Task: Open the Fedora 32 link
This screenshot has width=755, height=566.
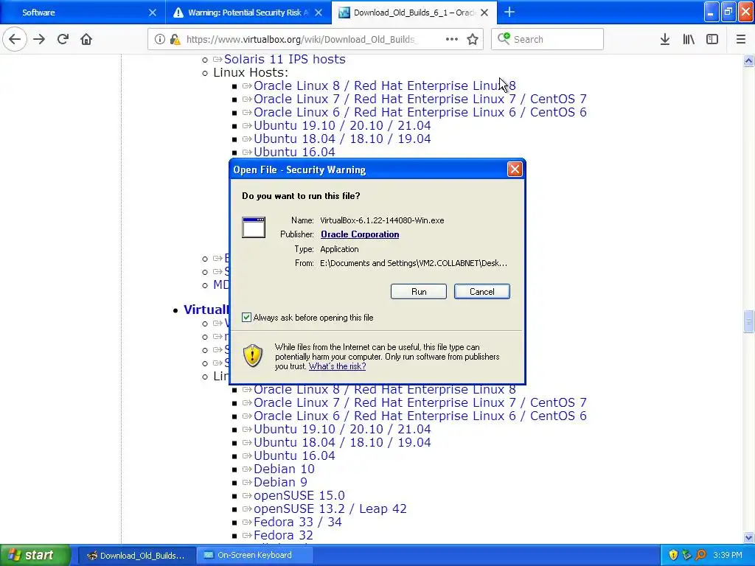Action: point(283,535)
